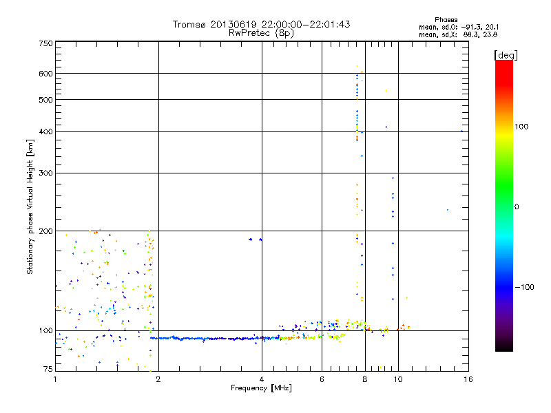The width and height of the screenshot is (551, 413).
Task: Click the Frequency [MHz] axis label
Action: [x=261, y=388]
